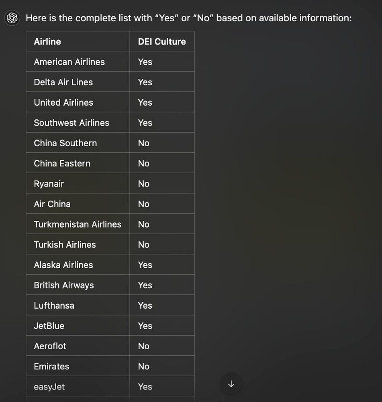Click the ChatGPT logo avatar icon
This screenshot has width=382, height=402.
(12, 18)
